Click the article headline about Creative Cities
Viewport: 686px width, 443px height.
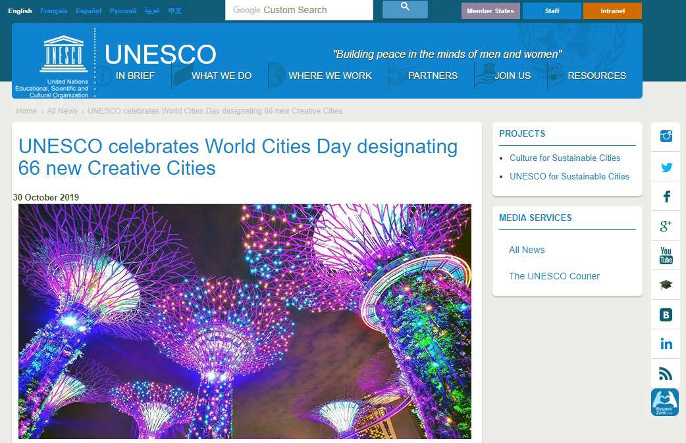pyautogui.click(x=238, y=157)
